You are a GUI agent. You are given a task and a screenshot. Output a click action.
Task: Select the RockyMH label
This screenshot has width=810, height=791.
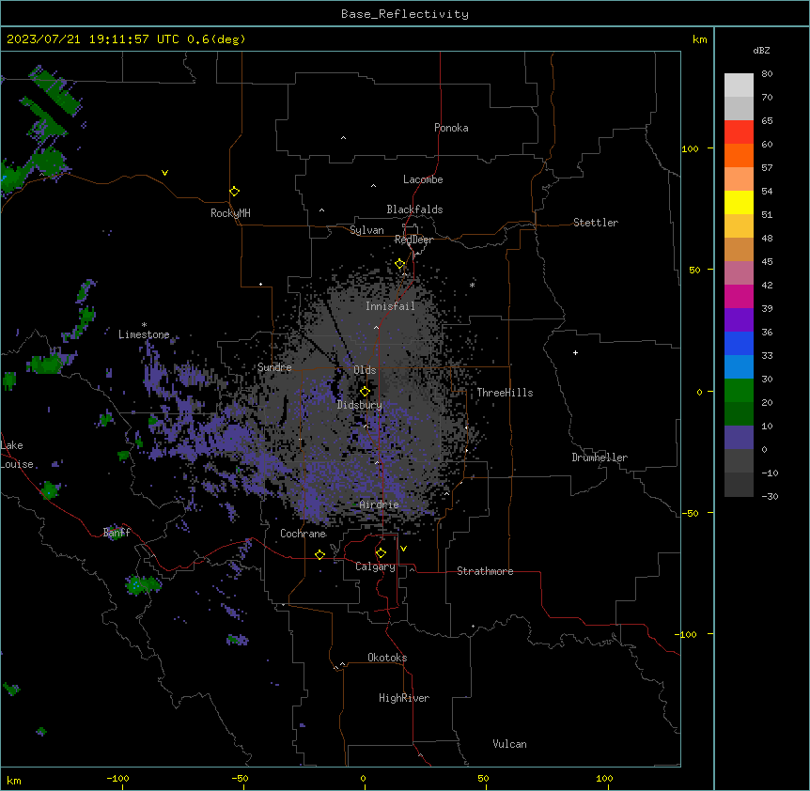click(230, 213)
